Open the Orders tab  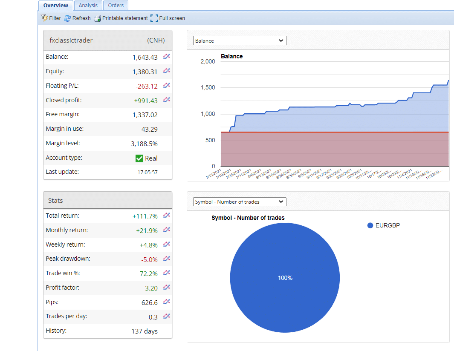[116, 6]
